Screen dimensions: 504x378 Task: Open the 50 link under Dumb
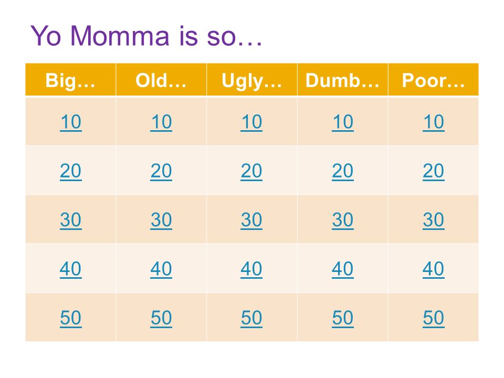[343, 318]
